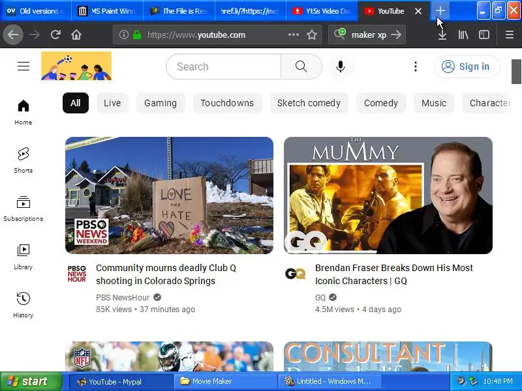The height and width of the screenshot is (391, 522).
Task: Open Shorts from the sidebar
Action: [x=23, y=160]
